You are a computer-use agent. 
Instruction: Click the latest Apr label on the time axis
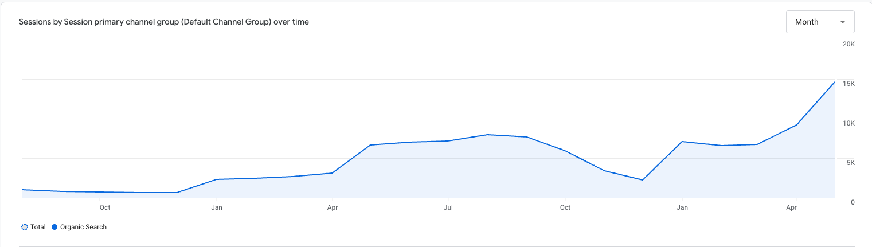click(x=792, y=207)
